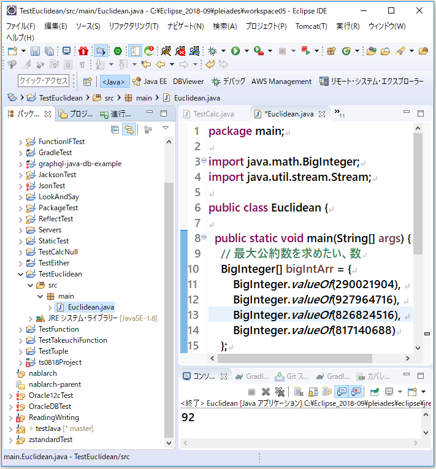The width and height of the screenshot is (436, 469).
Task: Click the クイック・アクセス search field
Action: (44, 81)
